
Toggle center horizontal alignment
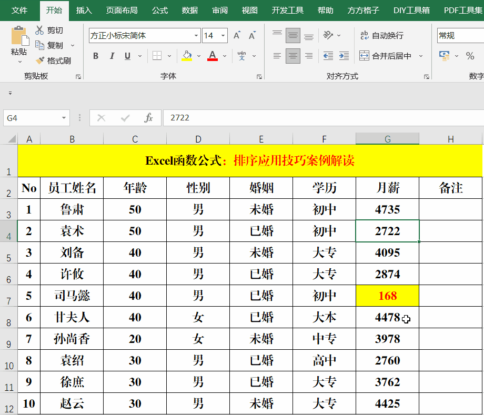(x=293, y=56)
